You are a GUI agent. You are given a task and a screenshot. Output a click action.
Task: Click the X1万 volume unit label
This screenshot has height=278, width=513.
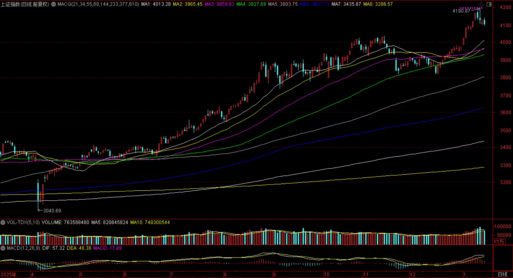pyautogui.click(x=499, y=242)
